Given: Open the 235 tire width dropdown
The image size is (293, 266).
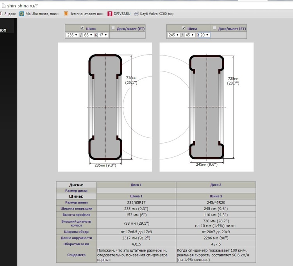Looking at the screenshot, I should click(x=72, y=35).
